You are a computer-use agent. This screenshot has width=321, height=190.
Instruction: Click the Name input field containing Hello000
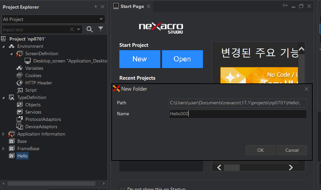pos(238,114)
